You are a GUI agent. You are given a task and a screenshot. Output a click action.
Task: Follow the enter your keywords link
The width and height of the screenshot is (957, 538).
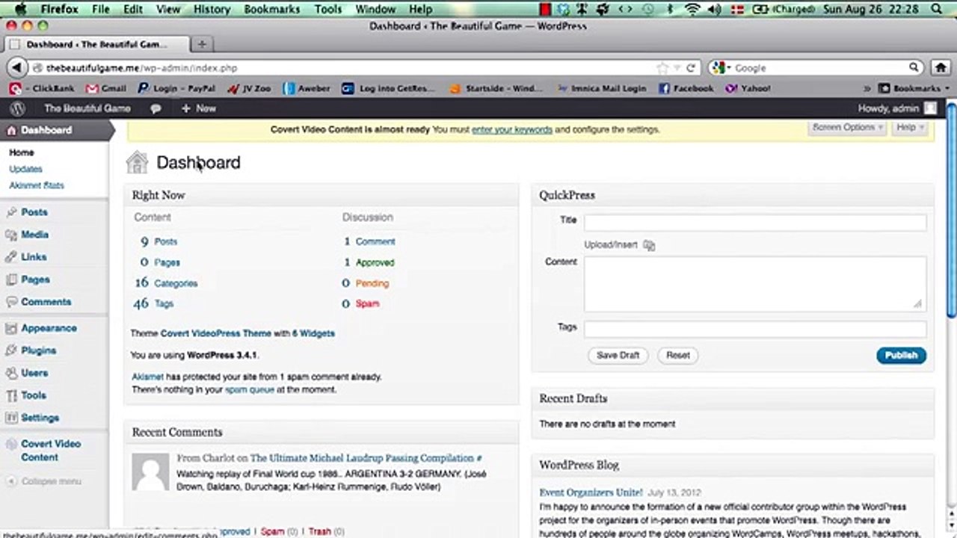click(x=512, y=129)
